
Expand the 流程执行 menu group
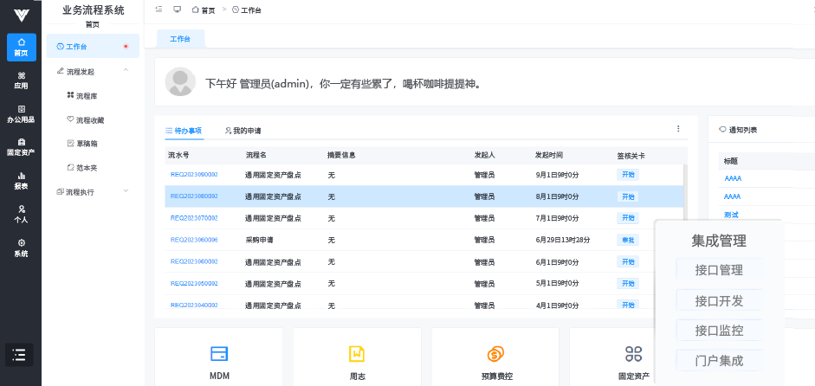coord(126,191)
